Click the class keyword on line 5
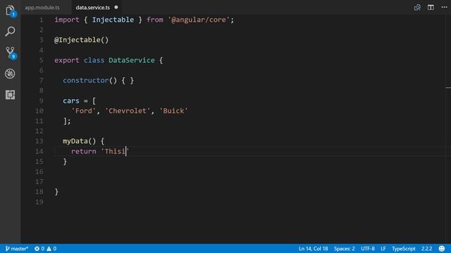The width and height of the screenshot is (451, 253). pyautogui.click(x=94, y=60)
